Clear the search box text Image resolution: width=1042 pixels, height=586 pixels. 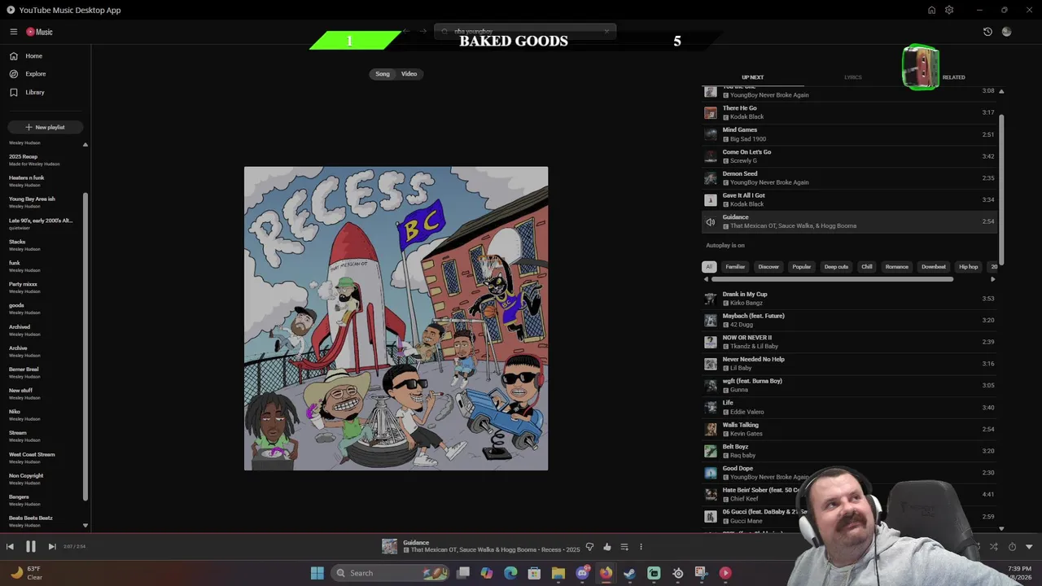click(x=606, y=31)
